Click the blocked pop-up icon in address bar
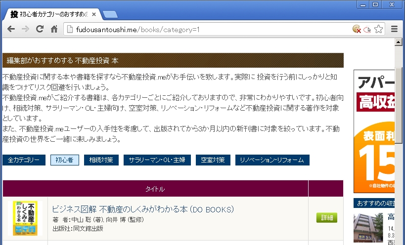 pos(367,29)
